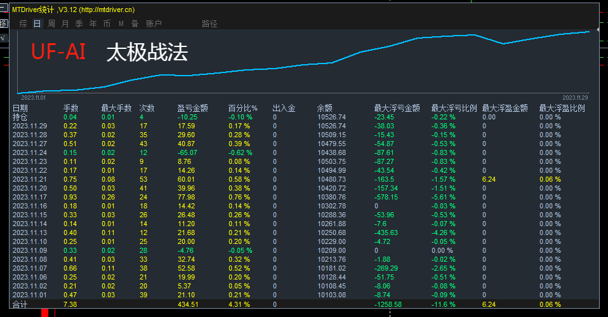Select the 2023.11.08 row date
This screenshot has height=317, width=608.
pos(30,260)
